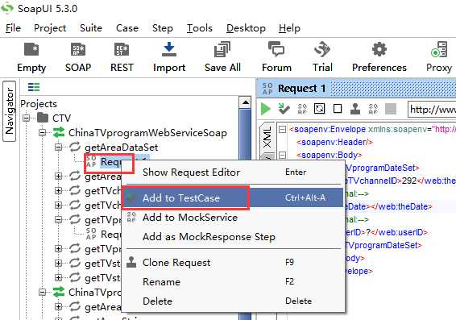Collapse the second ChinaTVpro interface node

pos(43,292)
